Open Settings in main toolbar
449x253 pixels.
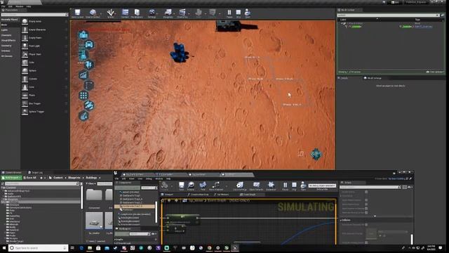(x=152, y=13)
